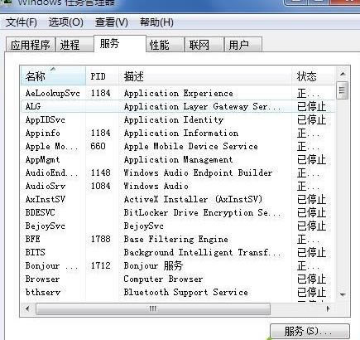Screen dimensions: 360x340
Task: Click the 服务(S)... button
Action: point(310,331)
